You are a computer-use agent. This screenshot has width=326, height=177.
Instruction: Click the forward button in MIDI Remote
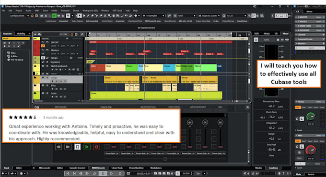[68, 147]
